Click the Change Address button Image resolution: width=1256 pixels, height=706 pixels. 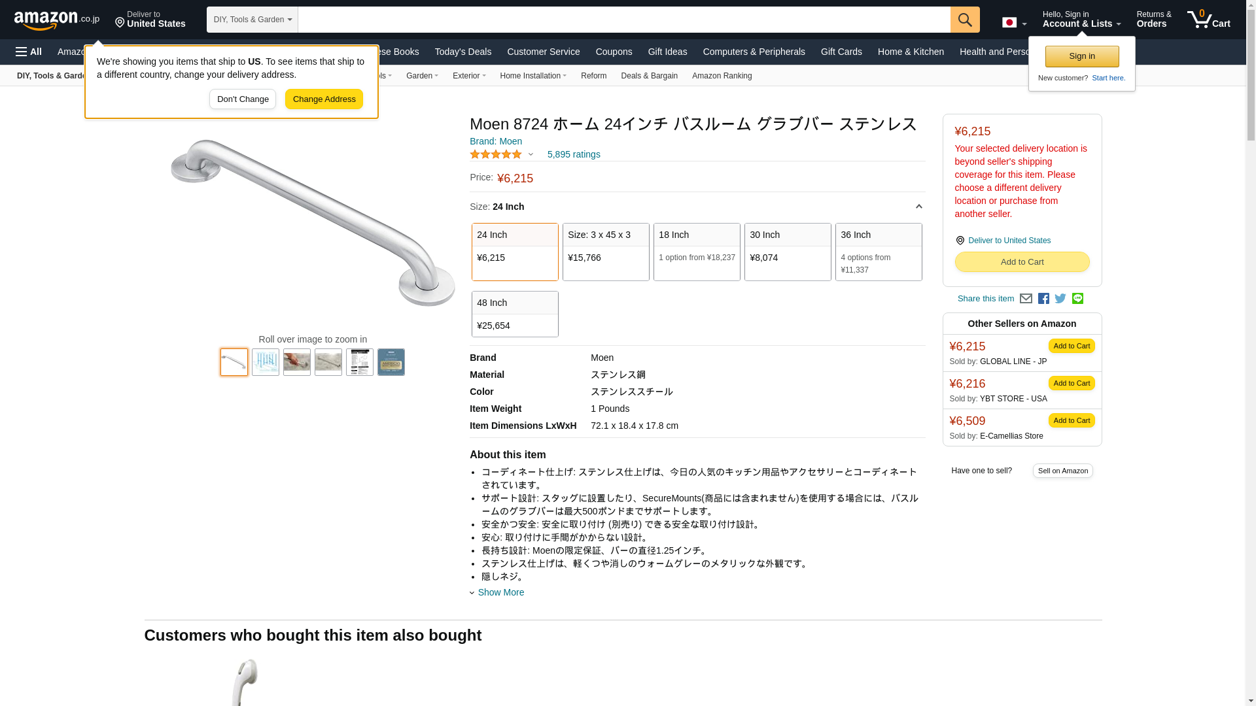[x=324, y=99]
